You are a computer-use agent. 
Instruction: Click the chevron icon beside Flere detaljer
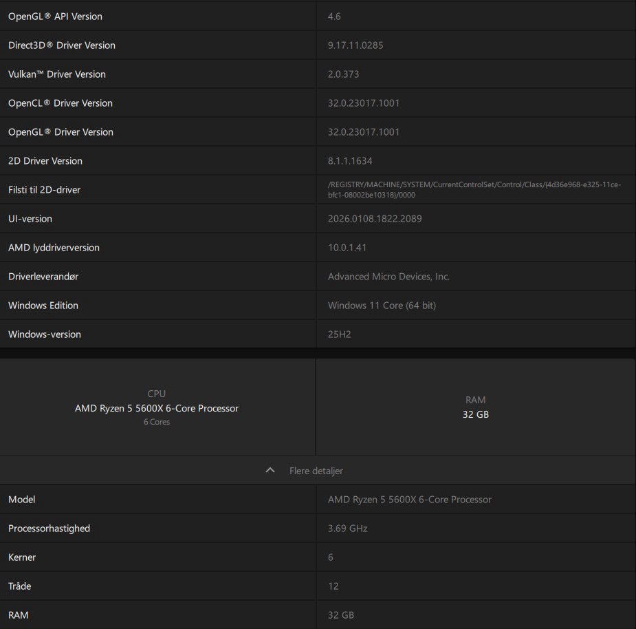pyautogui.click(x=270, y=470)
